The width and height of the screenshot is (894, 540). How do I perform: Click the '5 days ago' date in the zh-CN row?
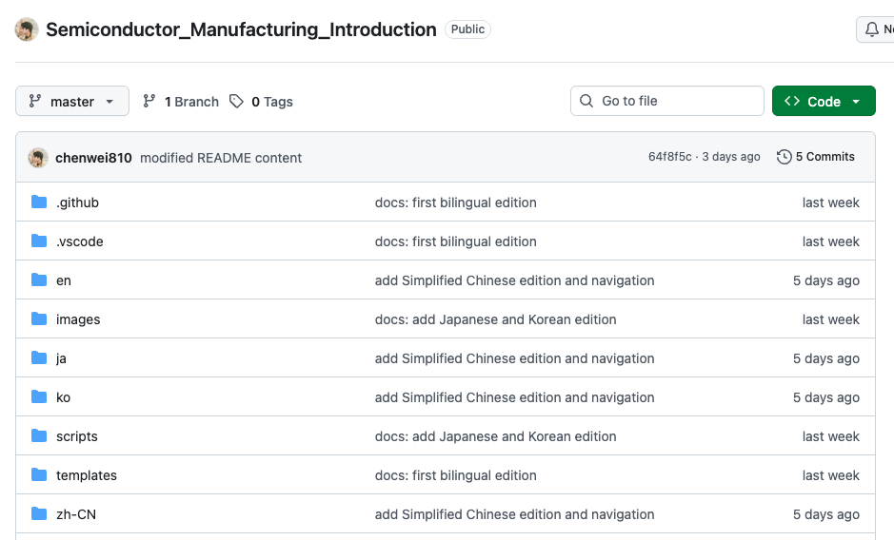[x=826, y=514]
